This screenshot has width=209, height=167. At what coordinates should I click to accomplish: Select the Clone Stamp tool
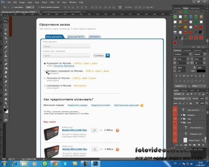(x=6, y=56)
